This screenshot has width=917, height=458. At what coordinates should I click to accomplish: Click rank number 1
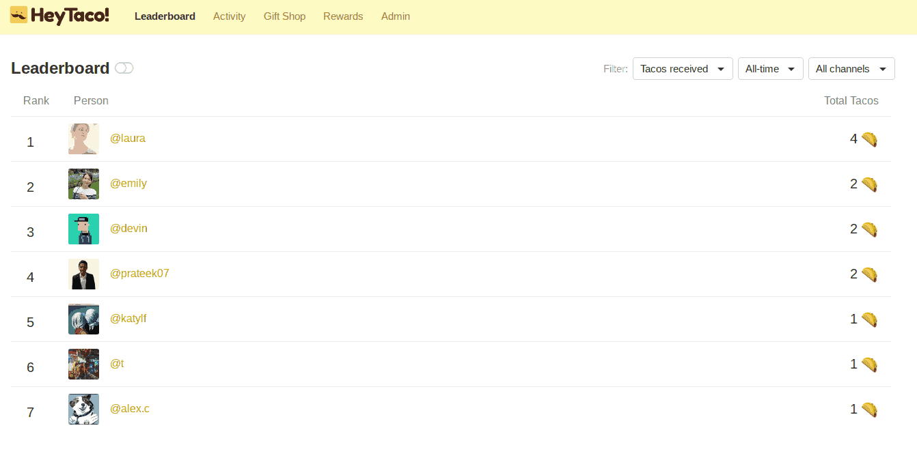(x=30, y=142)
